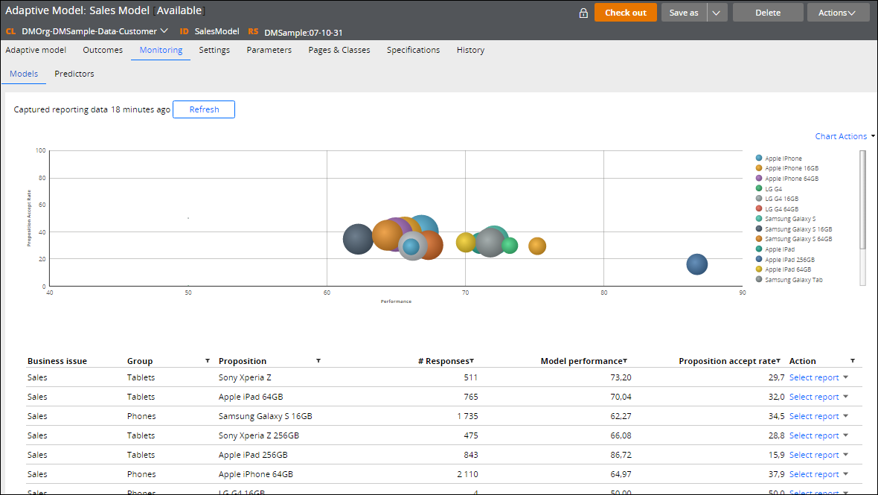Open Chart Actions above the bubble chart
Image resolution: width=878 pixels, height=495 pixels.
841,136
